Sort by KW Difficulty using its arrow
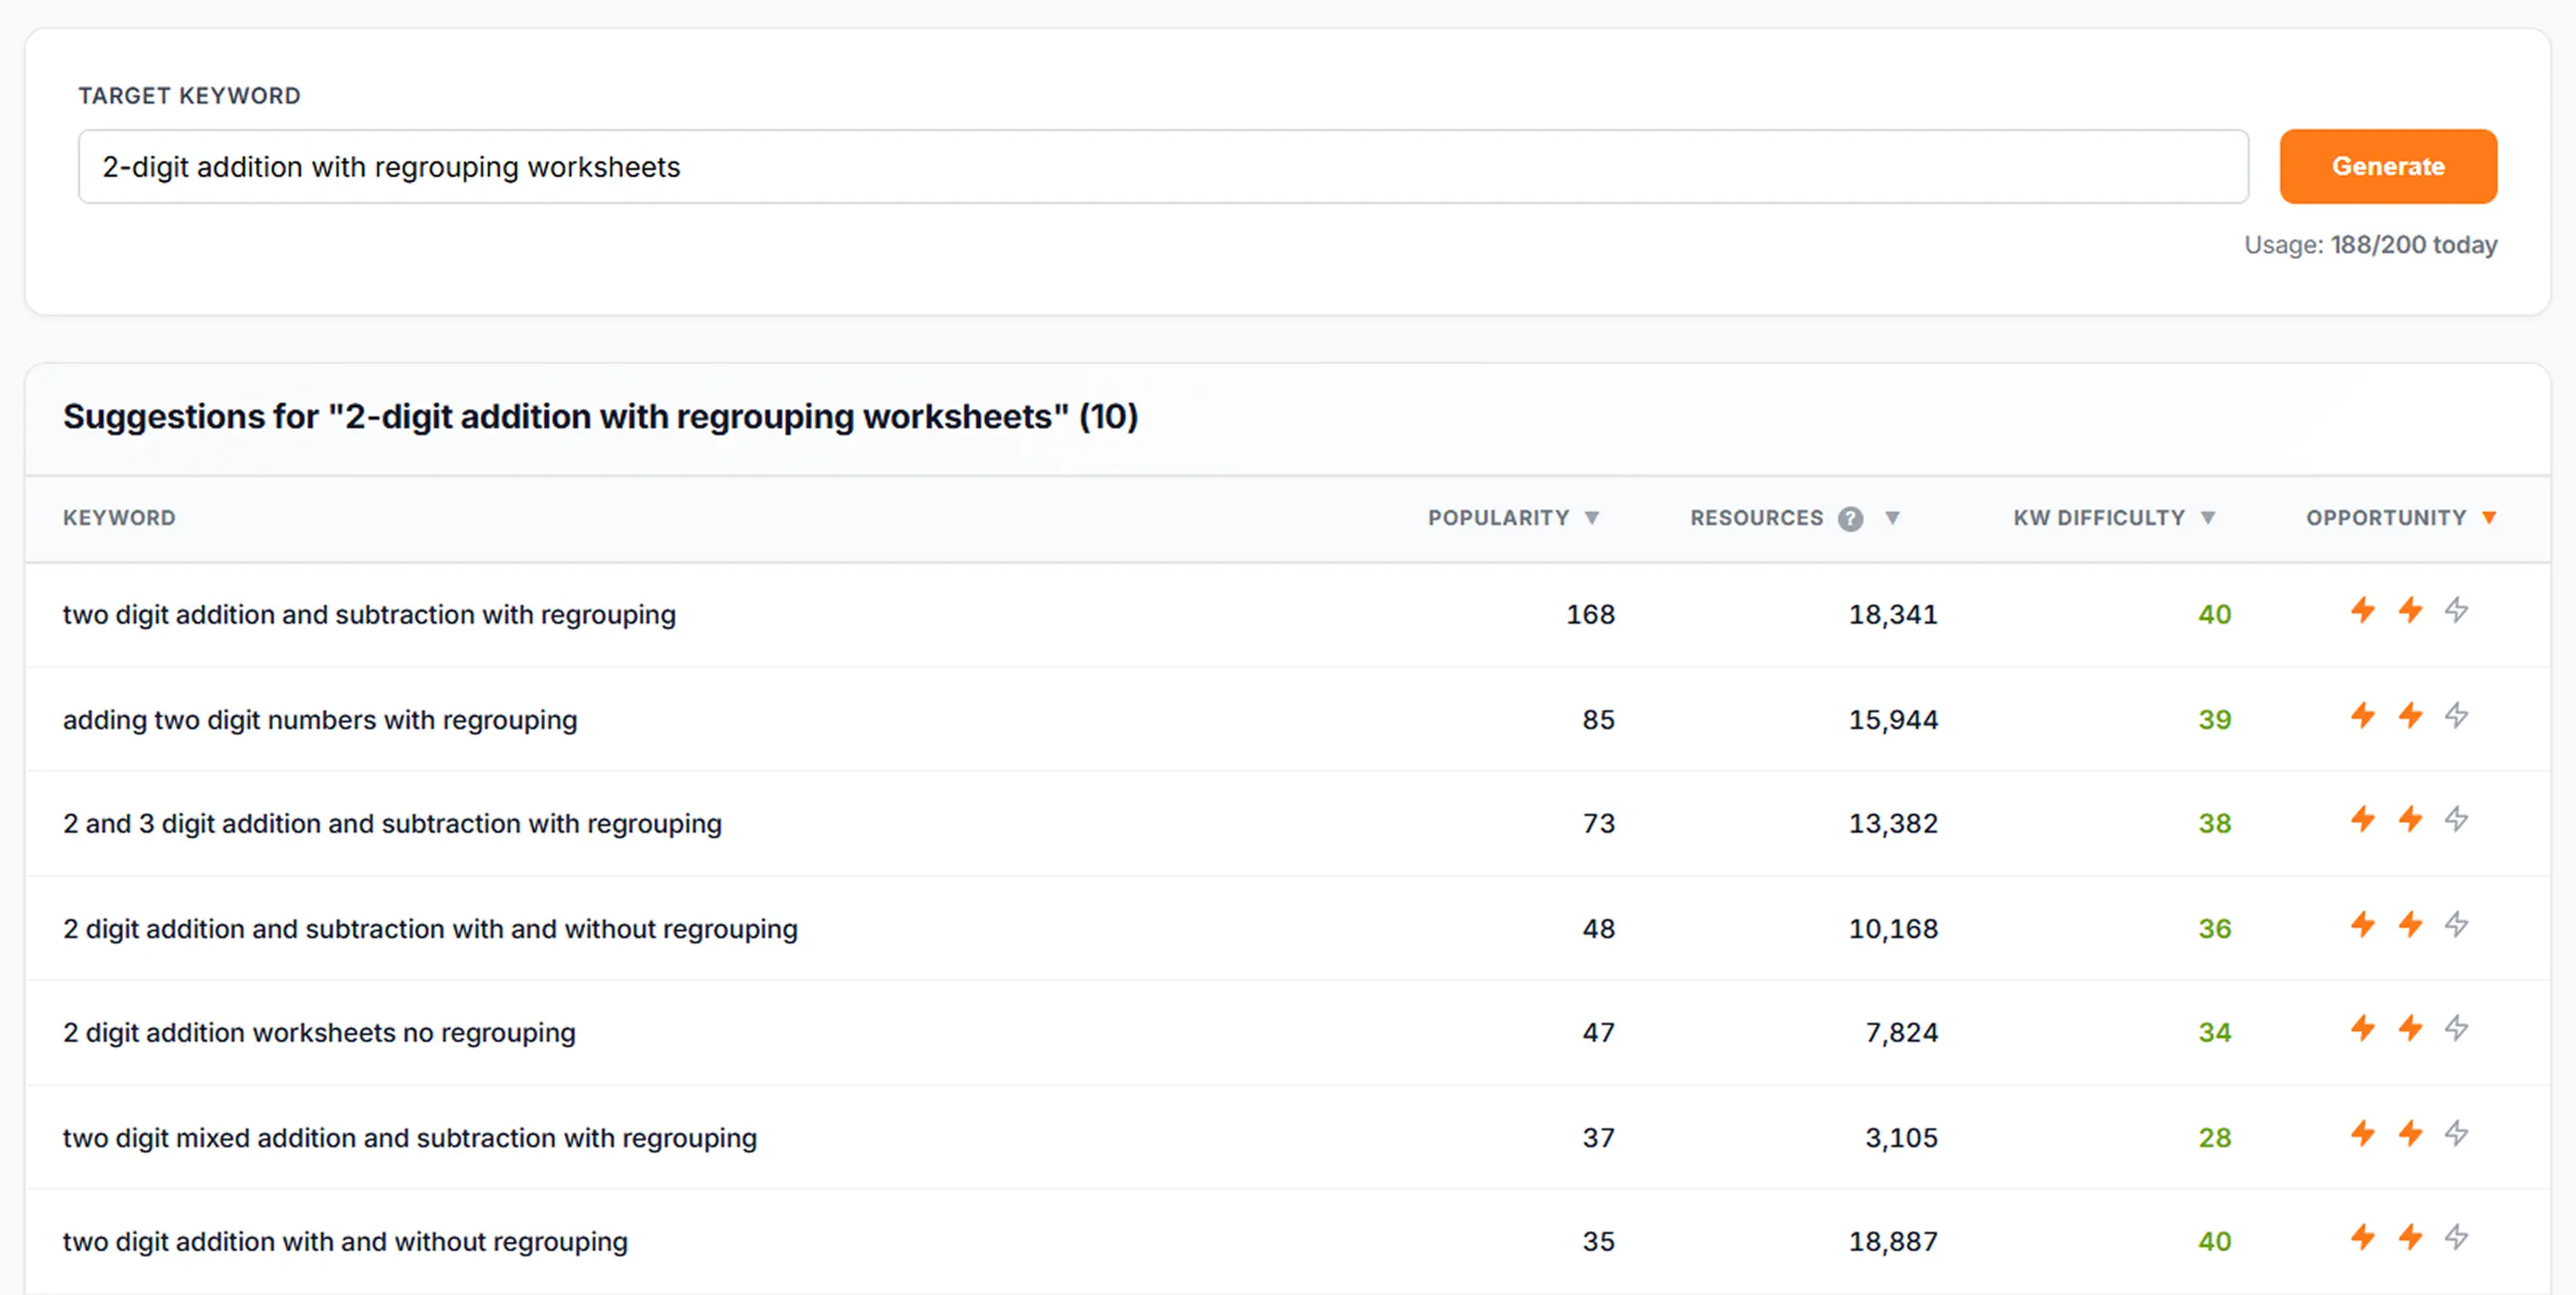Viewport: 2576px width, 1295px height. (2208, 517)
